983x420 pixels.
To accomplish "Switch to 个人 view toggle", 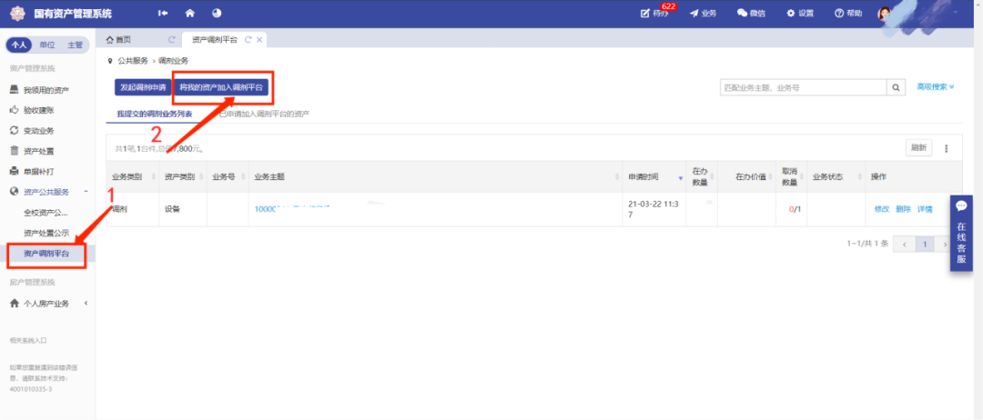I will pos(21,45).
